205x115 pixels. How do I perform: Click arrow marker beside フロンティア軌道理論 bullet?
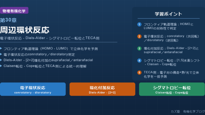[x=1, y=48]
